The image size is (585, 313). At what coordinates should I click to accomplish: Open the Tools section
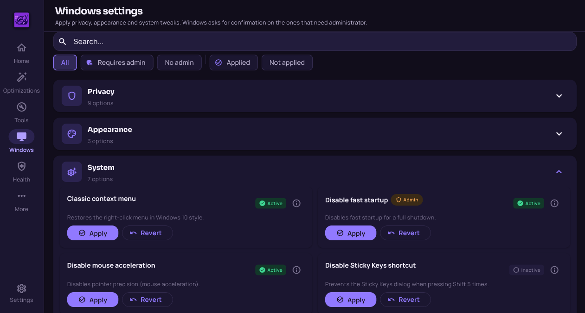pyautogui.click(x=21, y=113)
